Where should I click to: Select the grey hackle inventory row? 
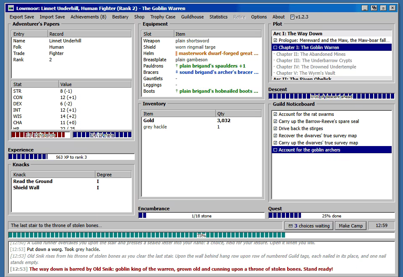pos(201,127)
